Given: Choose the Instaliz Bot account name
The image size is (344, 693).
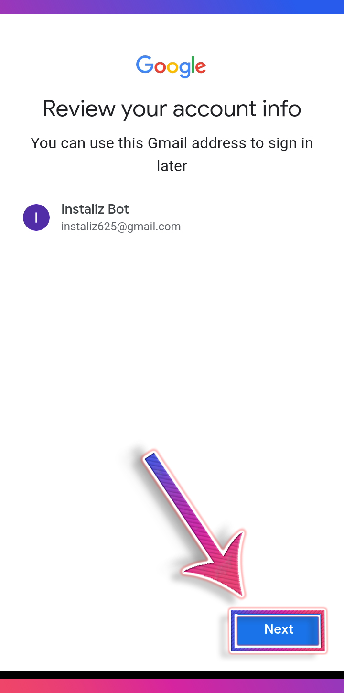Looking at the screenshot, I should (95, 209).
